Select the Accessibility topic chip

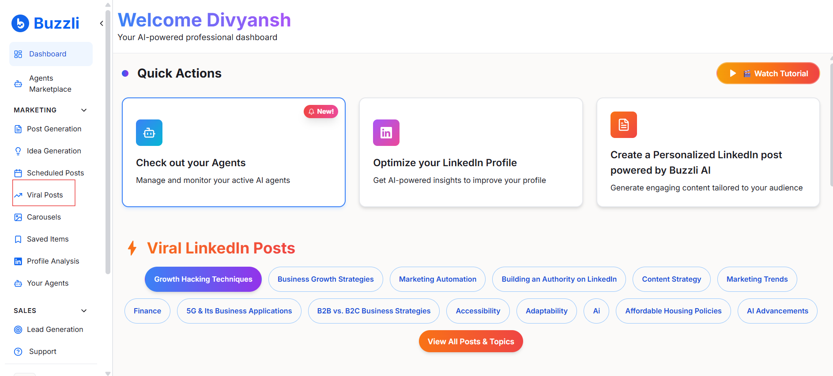[478, 311]
